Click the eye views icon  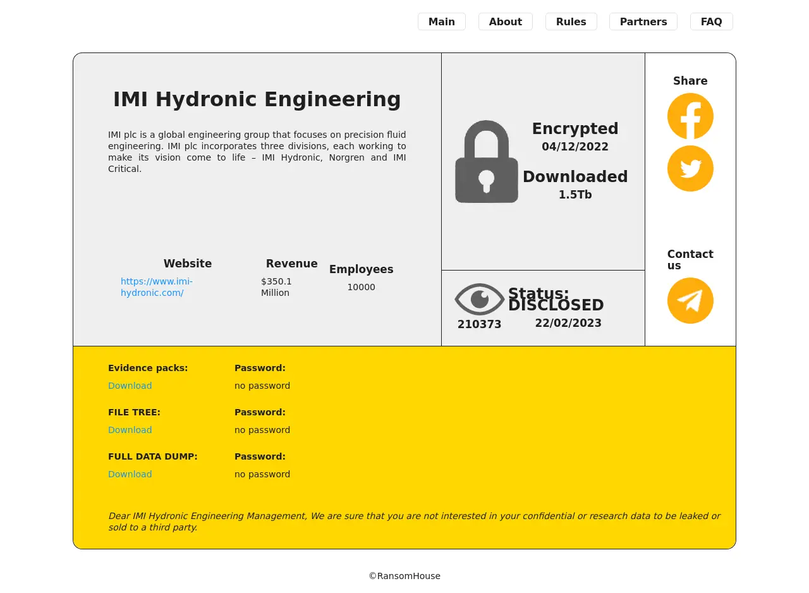pyautogui.click(x=479, y=299)
